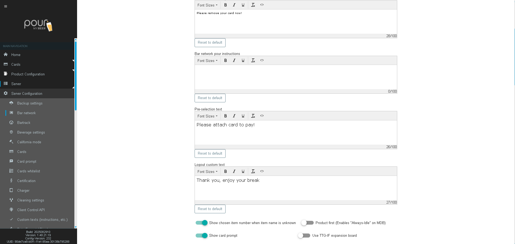Open Font Sizes dropdown in Pre-selection editor
The width and height of the screenshot is (515, 244).
pyautogui.click(x=207, y=116)
